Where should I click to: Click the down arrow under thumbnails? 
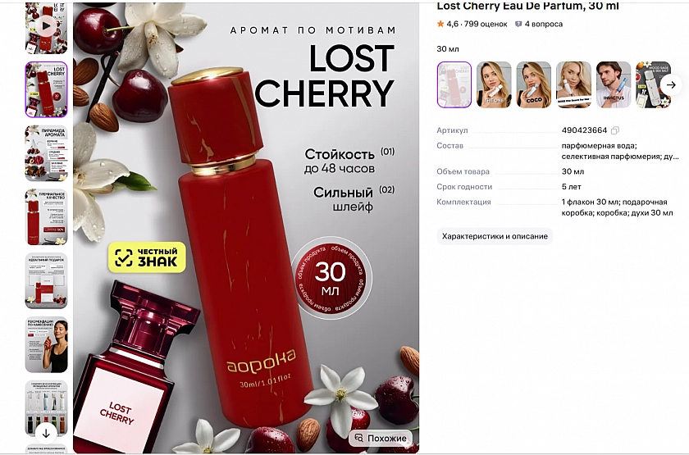[46, 434]
